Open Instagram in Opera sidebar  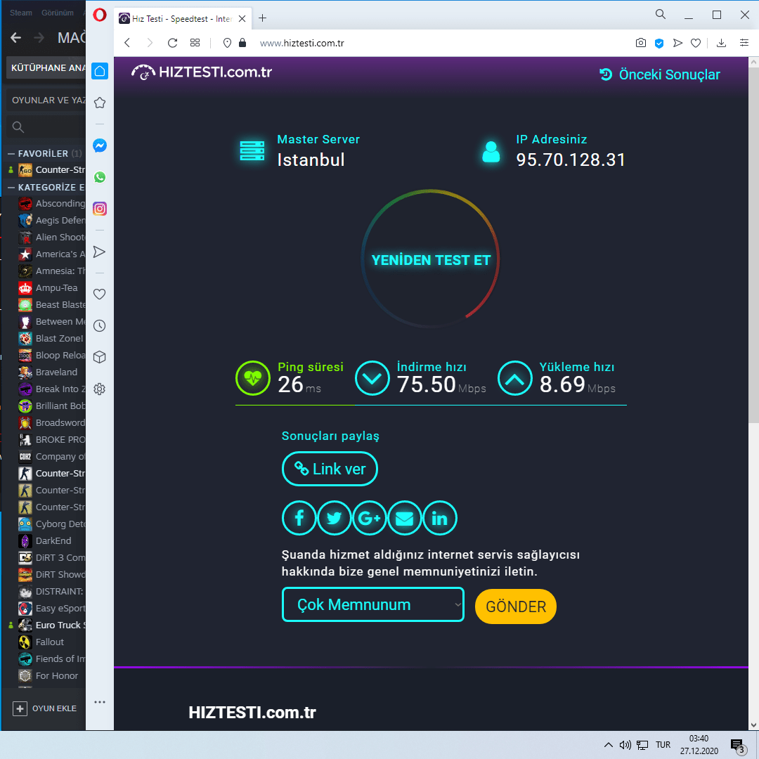tap(100, 209)
